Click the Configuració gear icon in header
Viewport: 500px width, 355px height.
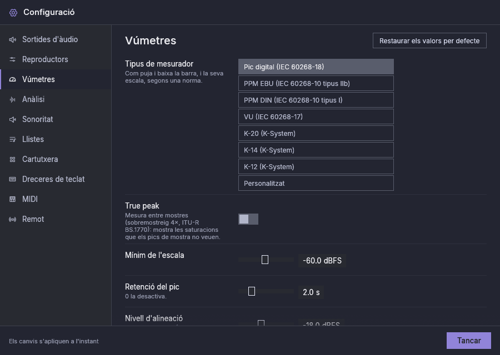pos(13,12)
